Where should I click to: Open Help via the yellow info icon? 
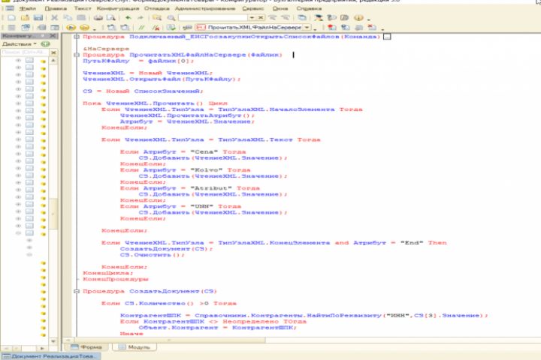pyautogui.click(x=358, y=17)
